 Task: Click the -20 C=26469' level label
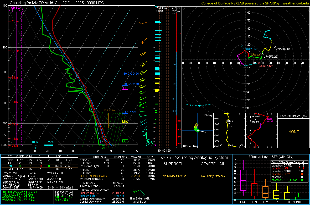[x=131, y=84]
